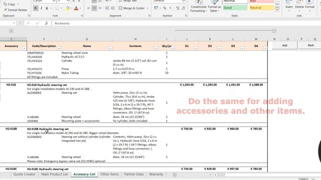Confirm the formula bar entry
321x180 pixels.
[x=38, y=23]
